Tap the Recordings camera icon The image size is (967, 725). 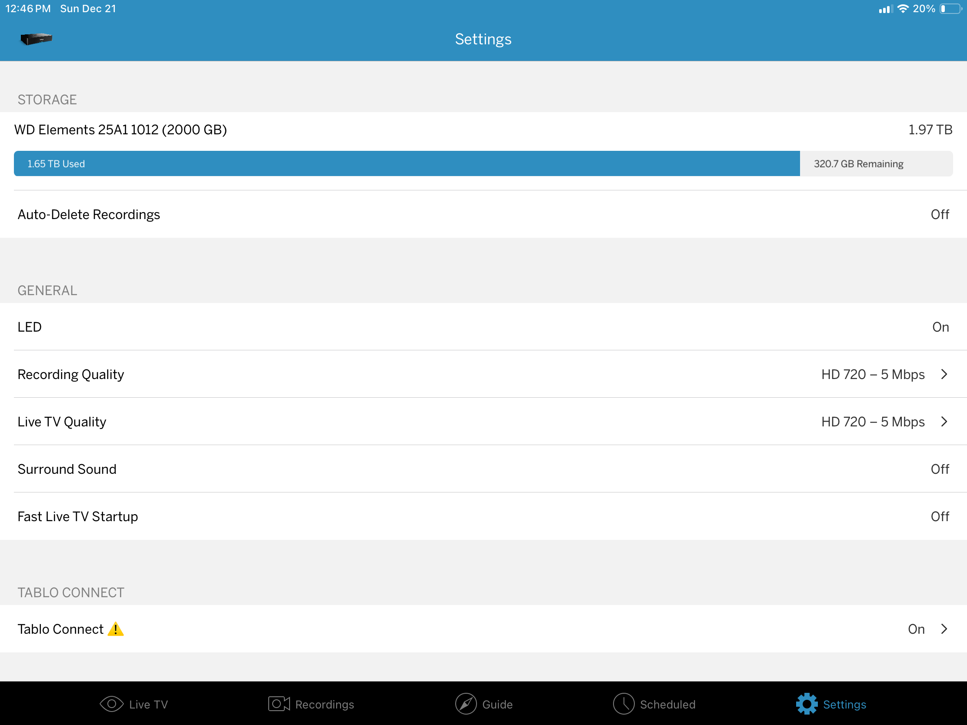click(x=279, y=704)
